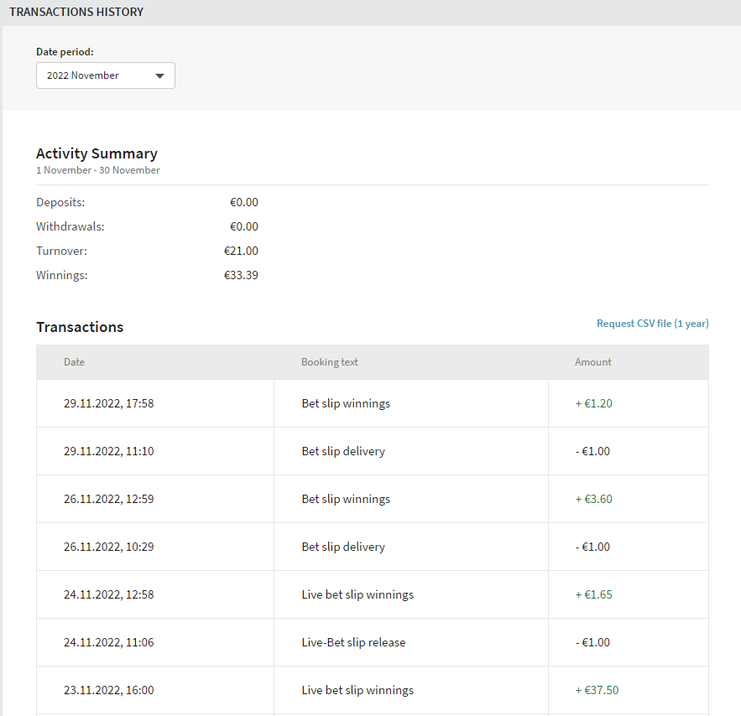Viewport: 741px width, 716px height.
Task: Click the Activity Summary heading
Action: coord(97,153)
